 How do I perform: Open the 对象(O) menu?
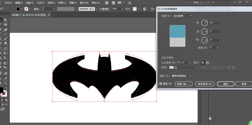pos(30,3)
